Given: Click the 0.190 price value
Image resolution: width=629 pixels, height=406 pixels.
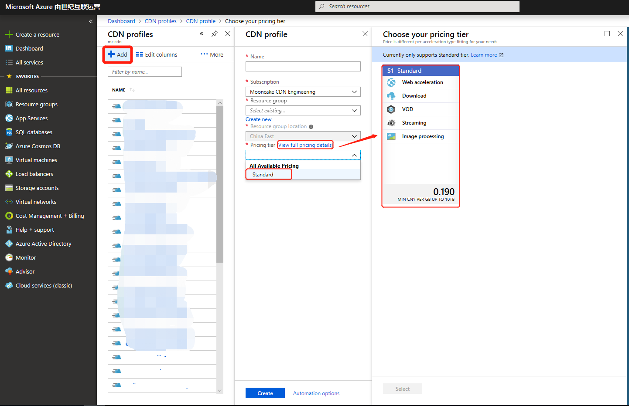Looking at the screenshot, I should pos(444,192).
